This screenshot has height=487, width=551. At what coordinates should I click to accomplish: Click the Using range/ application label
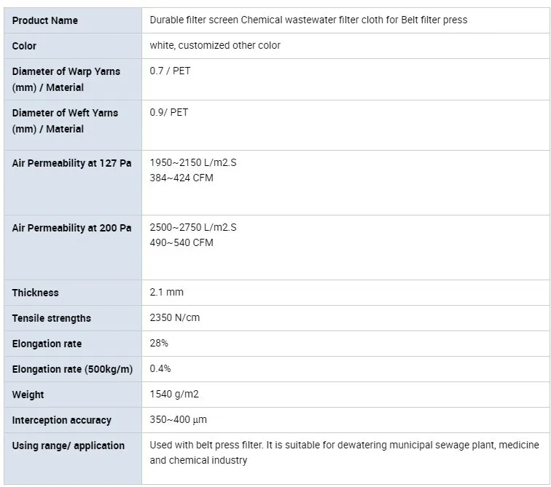tap(69, 446)
